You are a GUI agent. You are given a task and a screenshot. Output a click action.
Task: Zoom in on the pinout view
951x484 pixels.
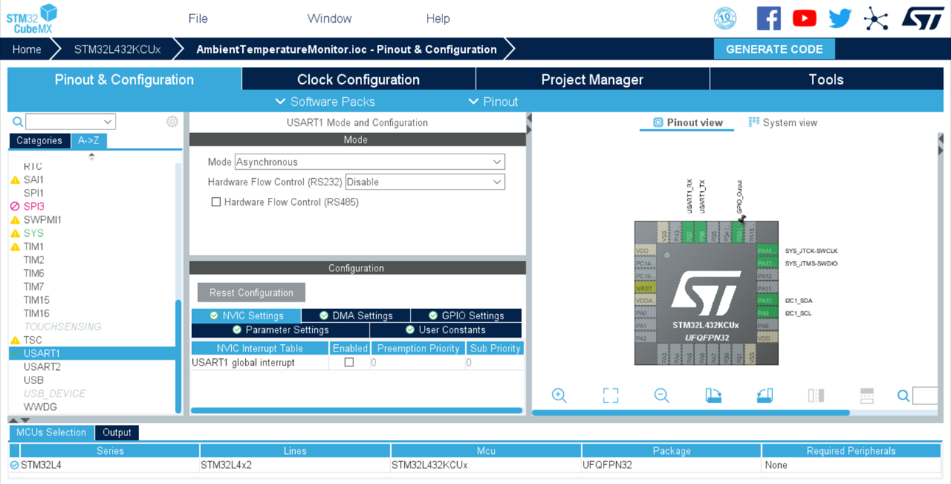point(559,396)
